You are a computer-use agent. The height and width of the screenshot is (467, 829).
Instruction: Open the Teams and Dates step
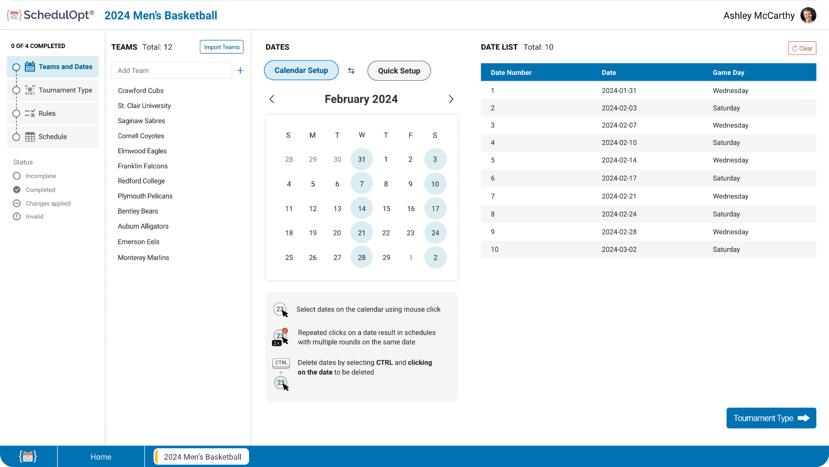(x=53, y=67)
